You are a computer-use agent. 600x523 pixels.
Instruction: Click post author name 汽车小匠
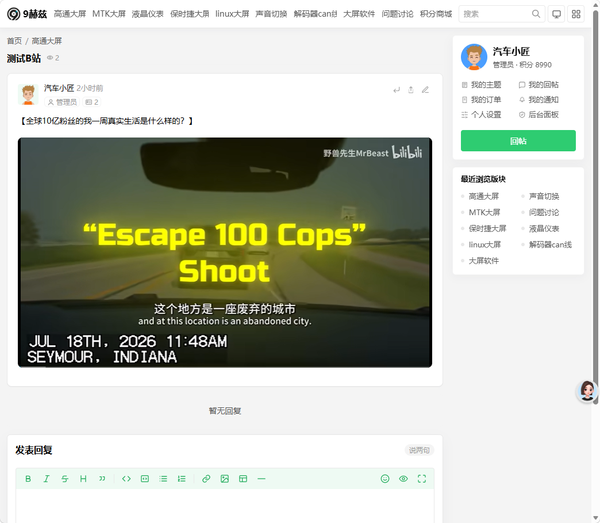click(x=59, y=88)
